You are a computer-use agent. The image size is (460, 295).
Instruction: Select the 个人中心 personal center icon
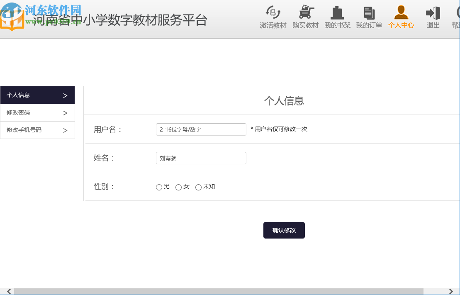click(400, 12)
